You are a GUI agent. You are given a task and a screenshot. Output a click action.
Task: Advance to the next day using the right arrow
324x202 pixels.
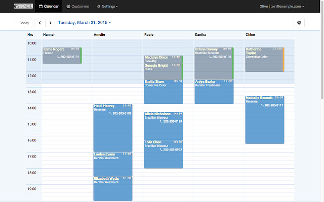[51, 23]
